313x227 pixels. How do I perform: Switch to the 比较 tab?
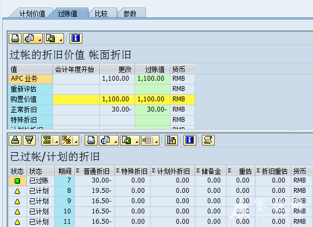coord(101,14)
